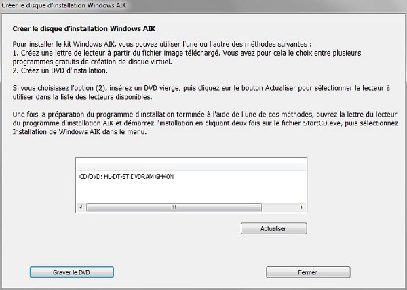Click the bold heading 'Créer le disque d'installation Windows AIK'

pyautogui.click(x=84, y=28)
